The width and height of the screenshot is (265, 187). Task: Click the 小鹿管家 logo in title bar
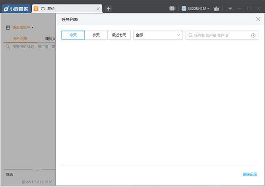click(16, 8)
